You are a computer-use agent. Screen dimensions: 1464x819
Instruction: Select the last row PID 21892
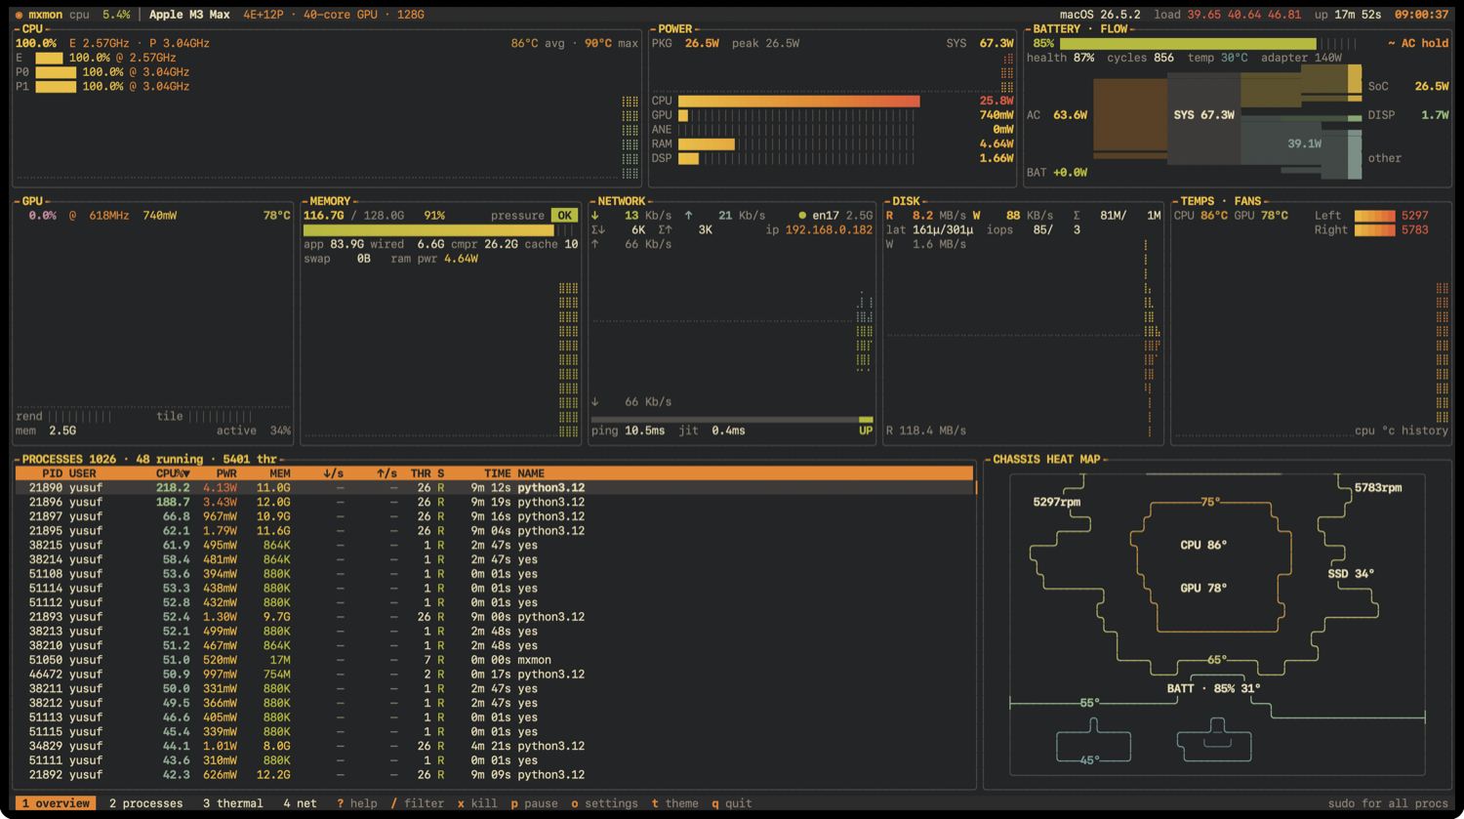[494, 775]
